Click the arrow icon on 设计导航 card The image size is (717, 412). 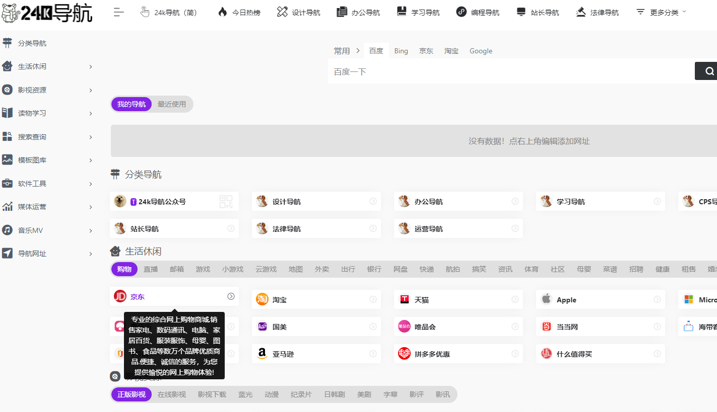(x=373, y=201)
